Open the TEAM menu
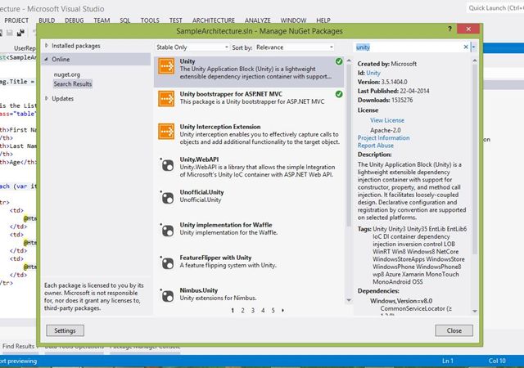The height and width of the screenshot is (368, 524). [x=102, y=20]
